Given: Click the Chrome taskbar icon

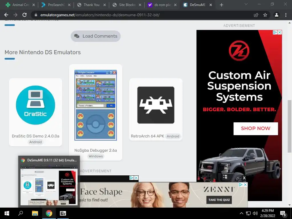Looking at the screenshot, I should tap(49, 213).
